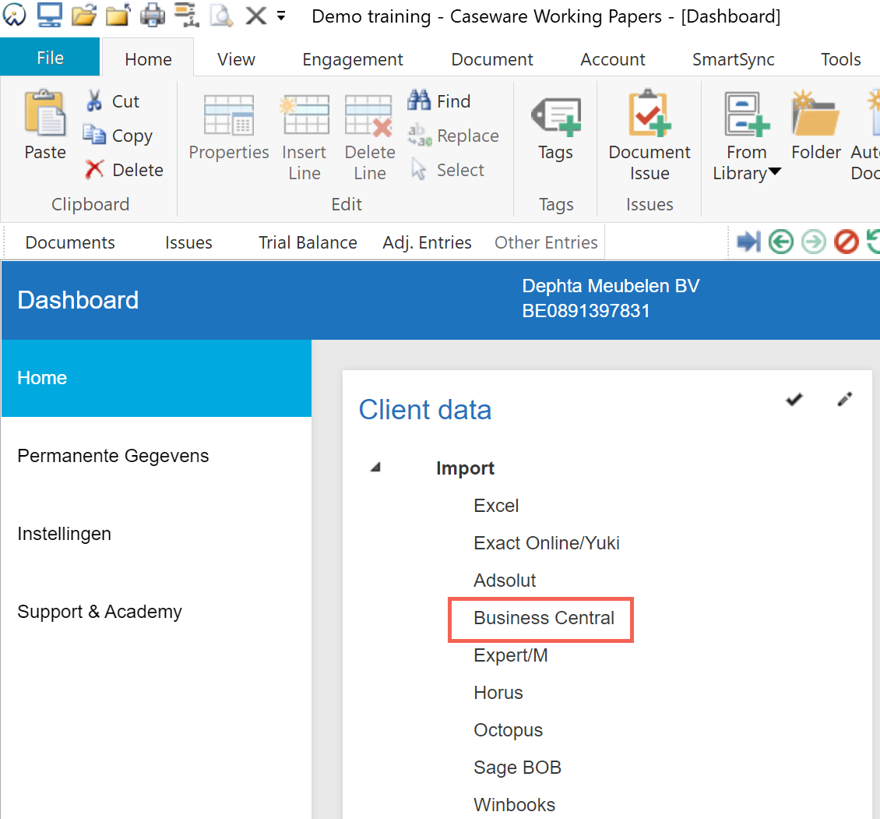This screenshot has height=819, width=880.
Task: Select Winbooks import option
Action: point(514,805)
